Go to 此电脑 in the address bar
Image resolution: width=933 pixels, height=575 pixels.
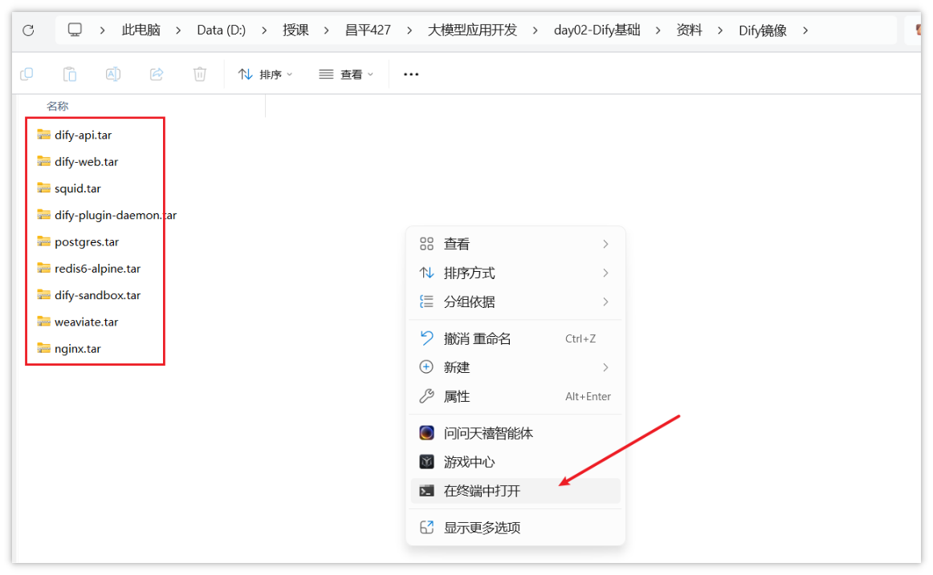click(x=141, y=30)
